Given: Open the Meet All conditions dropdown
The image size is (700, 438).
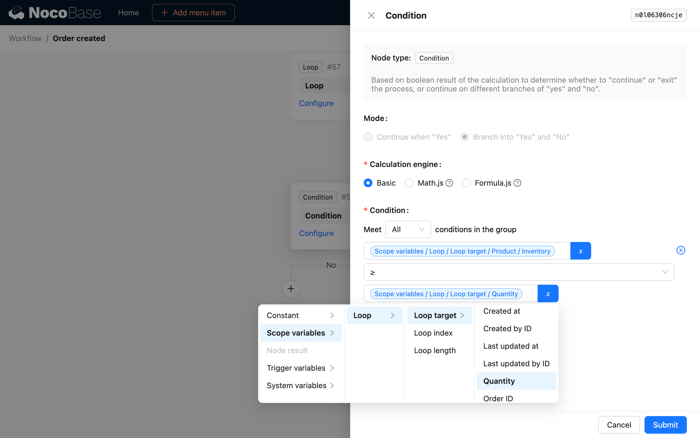Looking at the screenshot, I should pos(408,229).
